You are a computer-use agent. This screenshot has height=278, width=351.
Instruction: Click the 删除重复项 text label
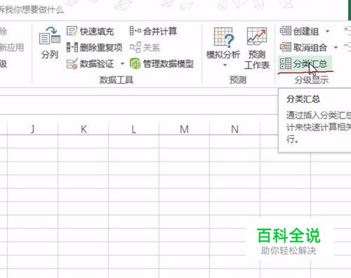[101, 48]
